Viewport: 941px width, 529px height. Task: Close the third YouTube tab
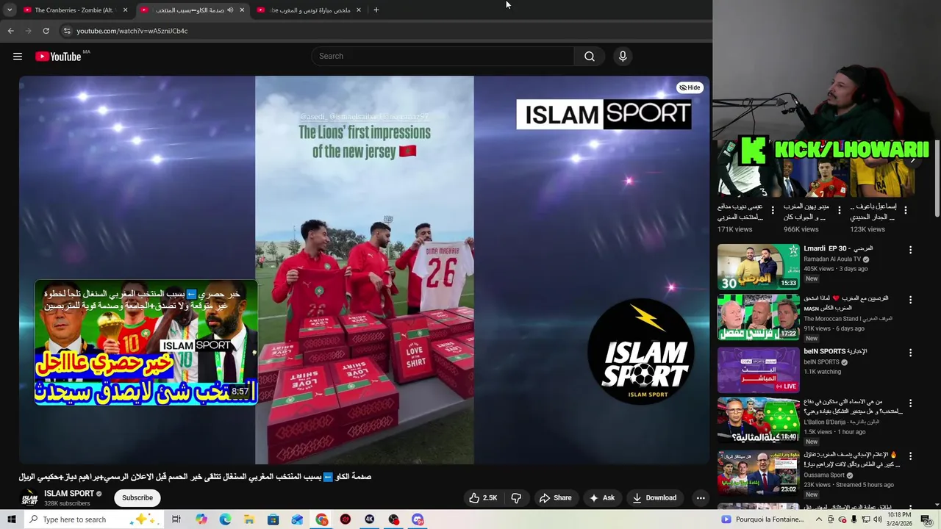359,10
